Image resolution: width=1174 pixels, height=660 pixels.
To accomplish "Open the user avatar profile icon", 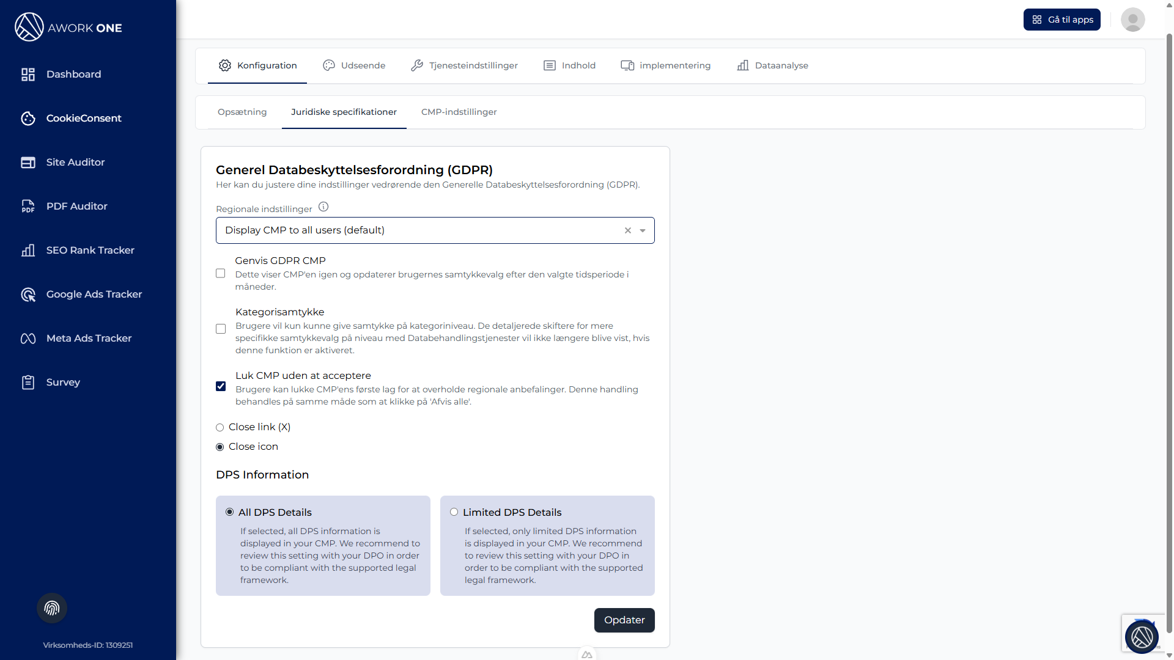I will [1132, 20].
